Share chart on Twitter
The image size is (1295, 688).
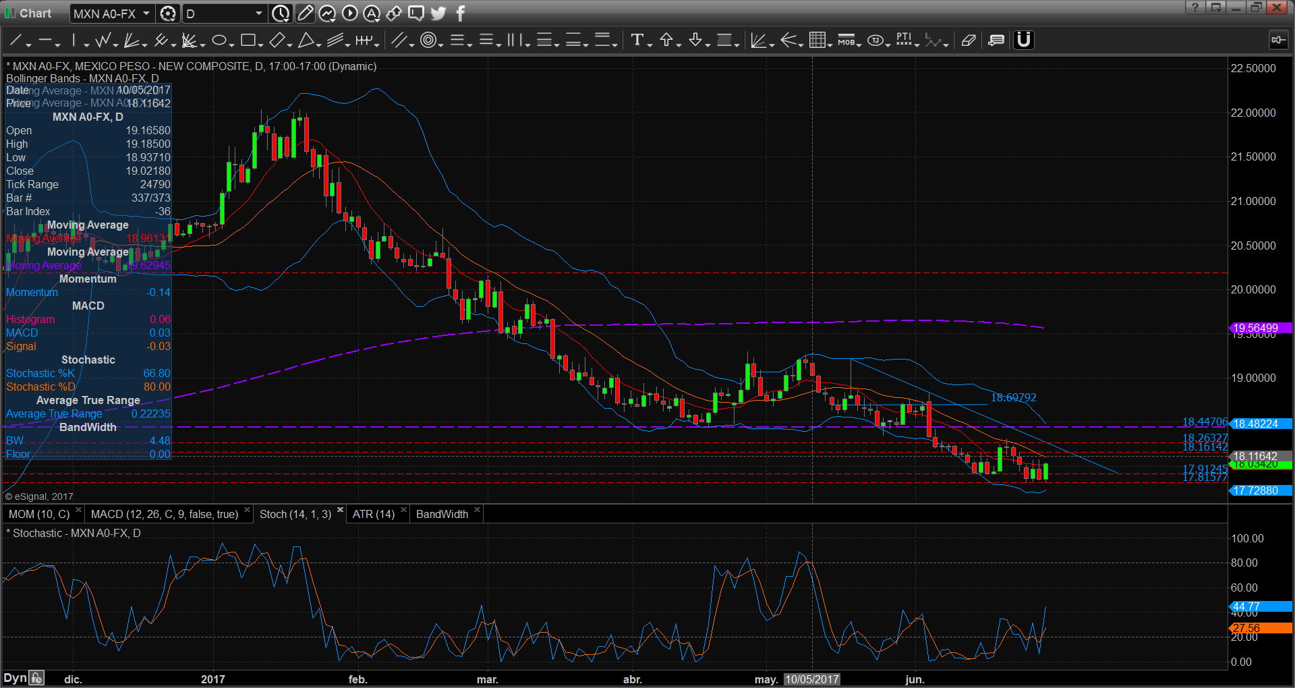[x=438, y=13]
